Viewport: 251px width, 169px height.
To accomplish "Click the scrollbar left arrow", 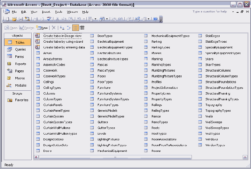I will click(x=36, y=157).
